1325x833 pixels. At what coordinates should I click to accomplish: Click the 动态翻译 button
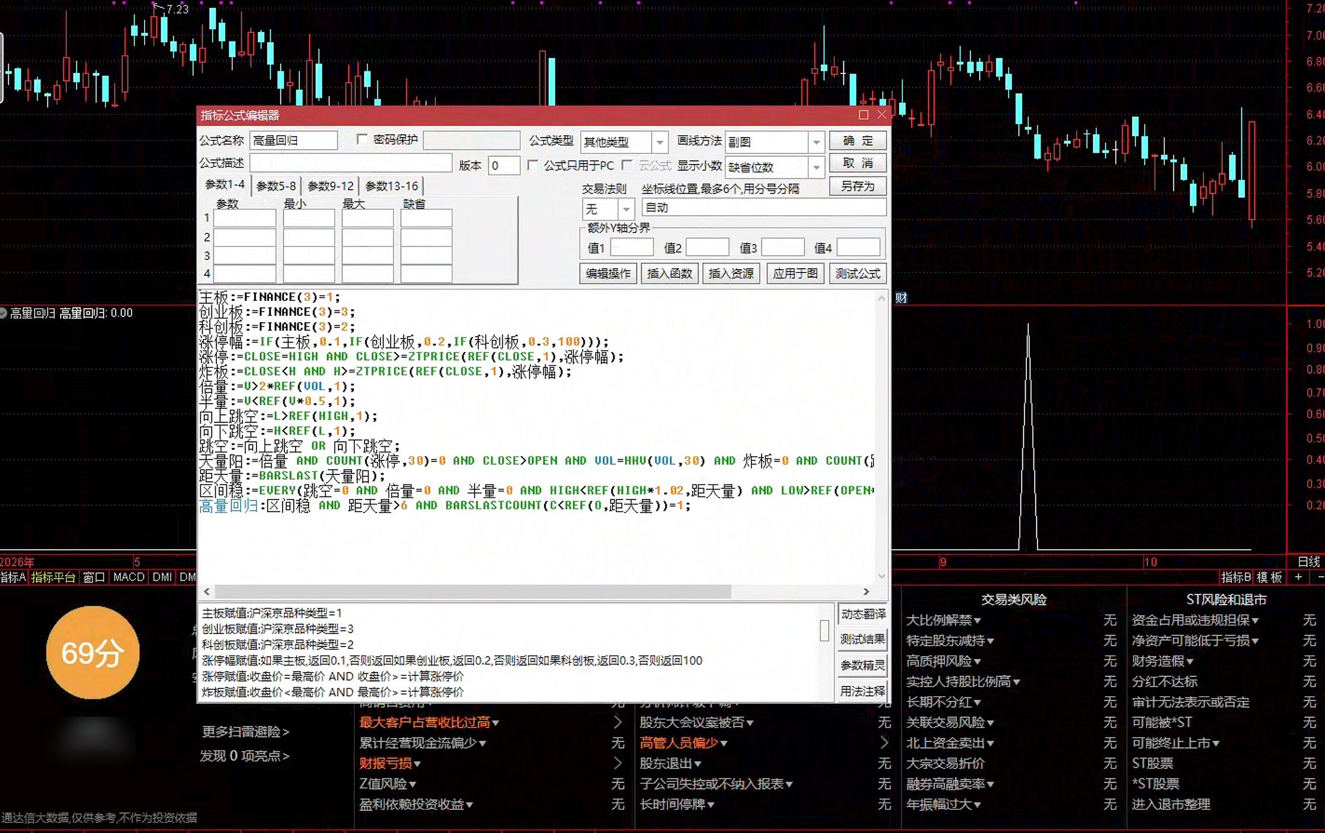click(863, 614)
